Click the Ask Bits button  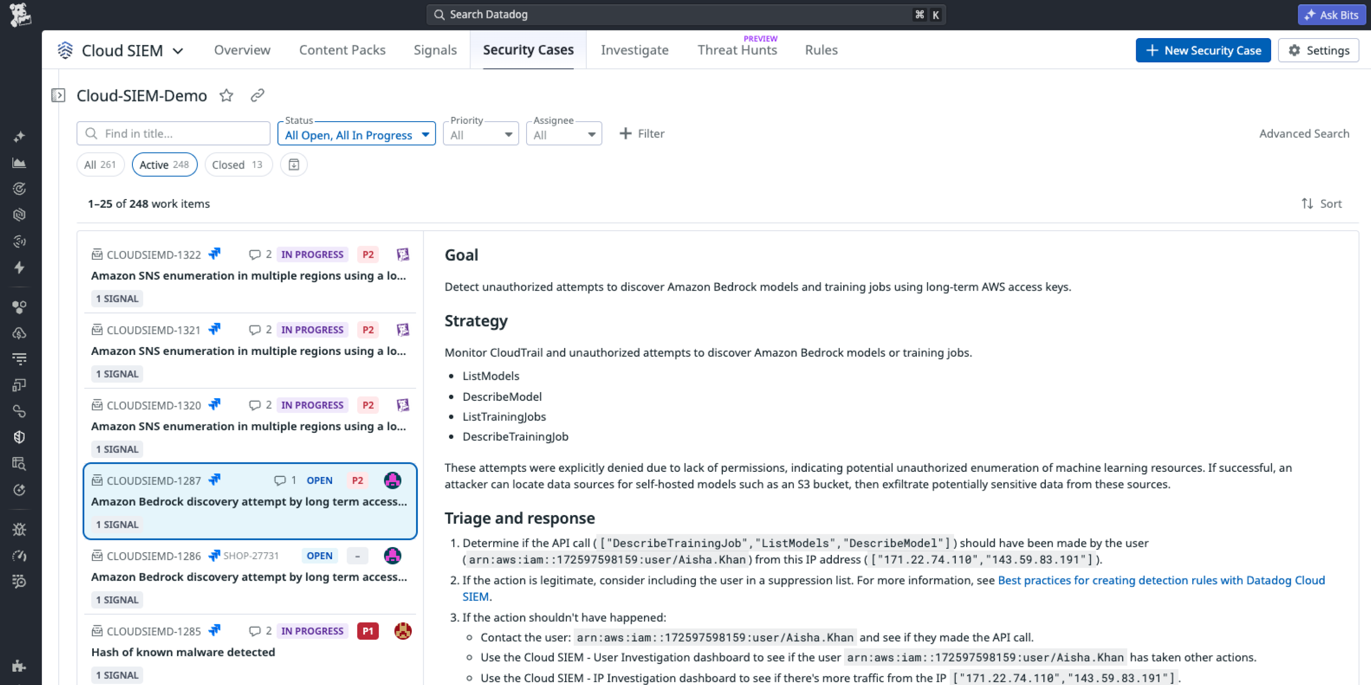click(1332, 15)
